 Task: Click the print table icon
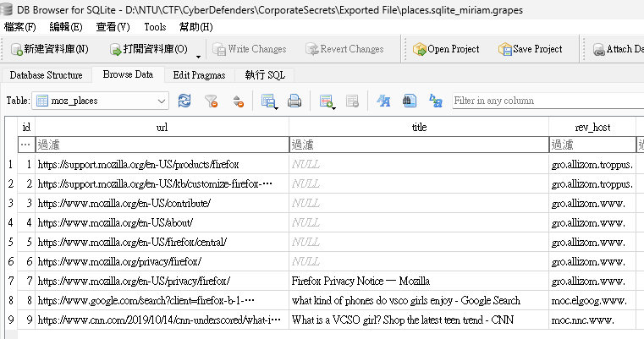[x=294, y=101]
